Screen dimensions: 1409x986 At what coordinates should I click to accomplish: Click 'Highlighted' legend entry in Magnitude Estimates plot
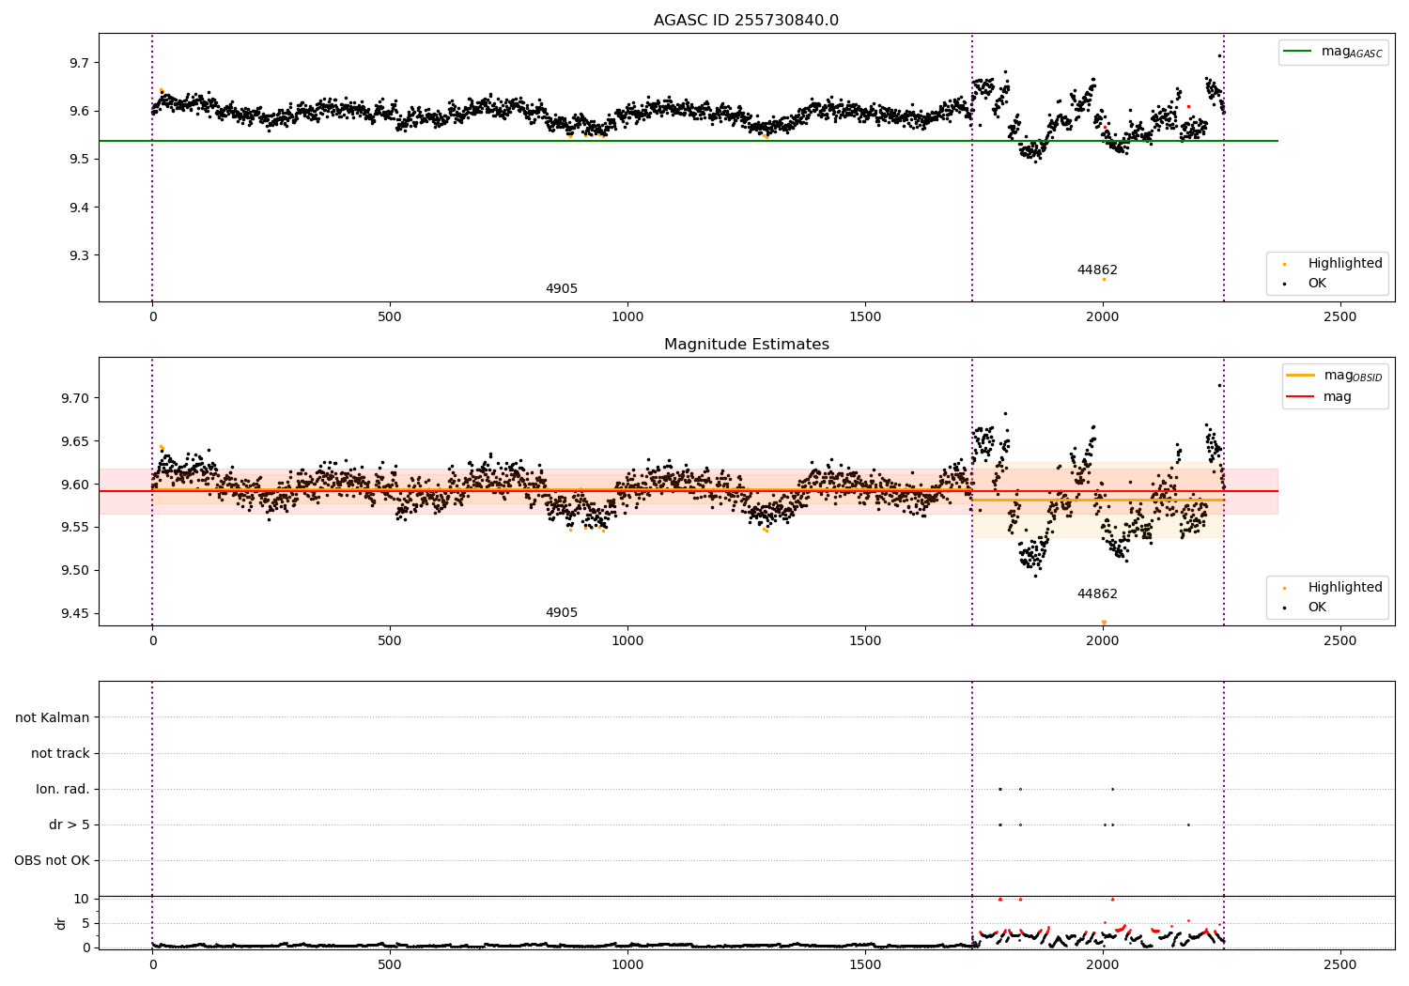[1345, 587]
